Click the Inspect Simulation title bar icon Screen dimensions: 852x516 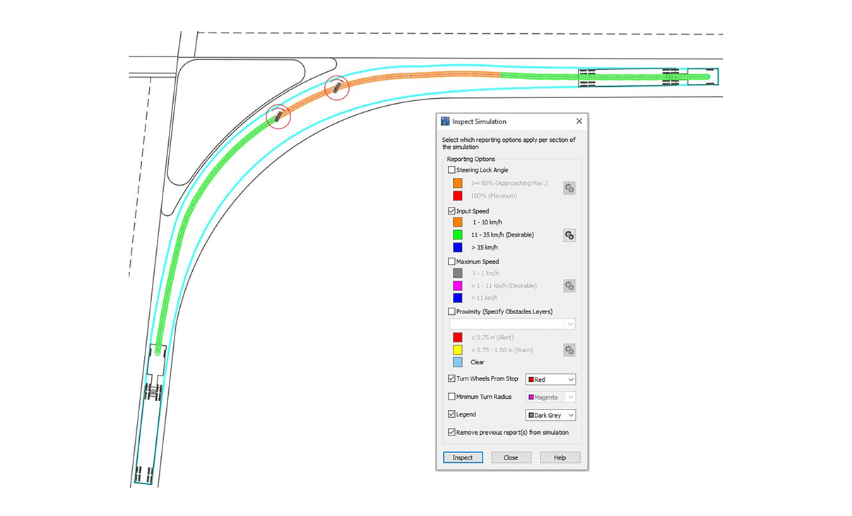(445, 121)
